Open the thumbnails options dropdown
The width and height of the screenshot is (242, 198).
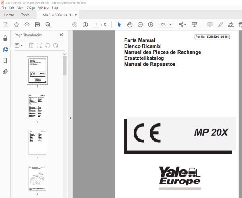(19, 46)
